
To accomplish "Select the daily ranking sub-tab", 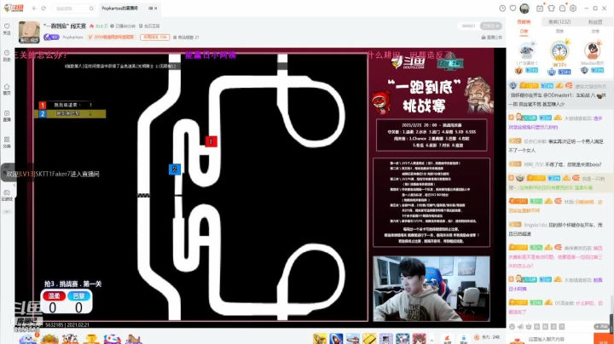I will (x=524, y=31).
